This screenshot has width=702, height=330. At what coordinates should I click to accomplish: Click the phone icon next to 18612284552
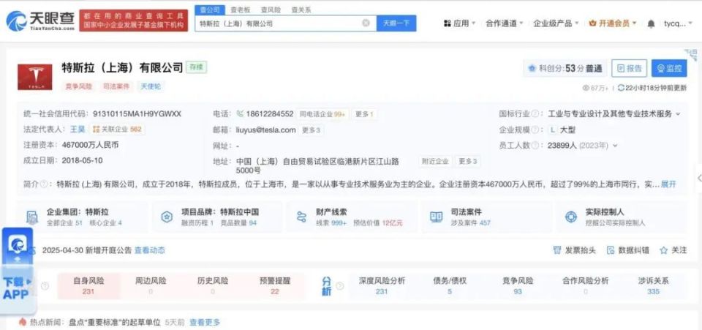click(240, 113)
